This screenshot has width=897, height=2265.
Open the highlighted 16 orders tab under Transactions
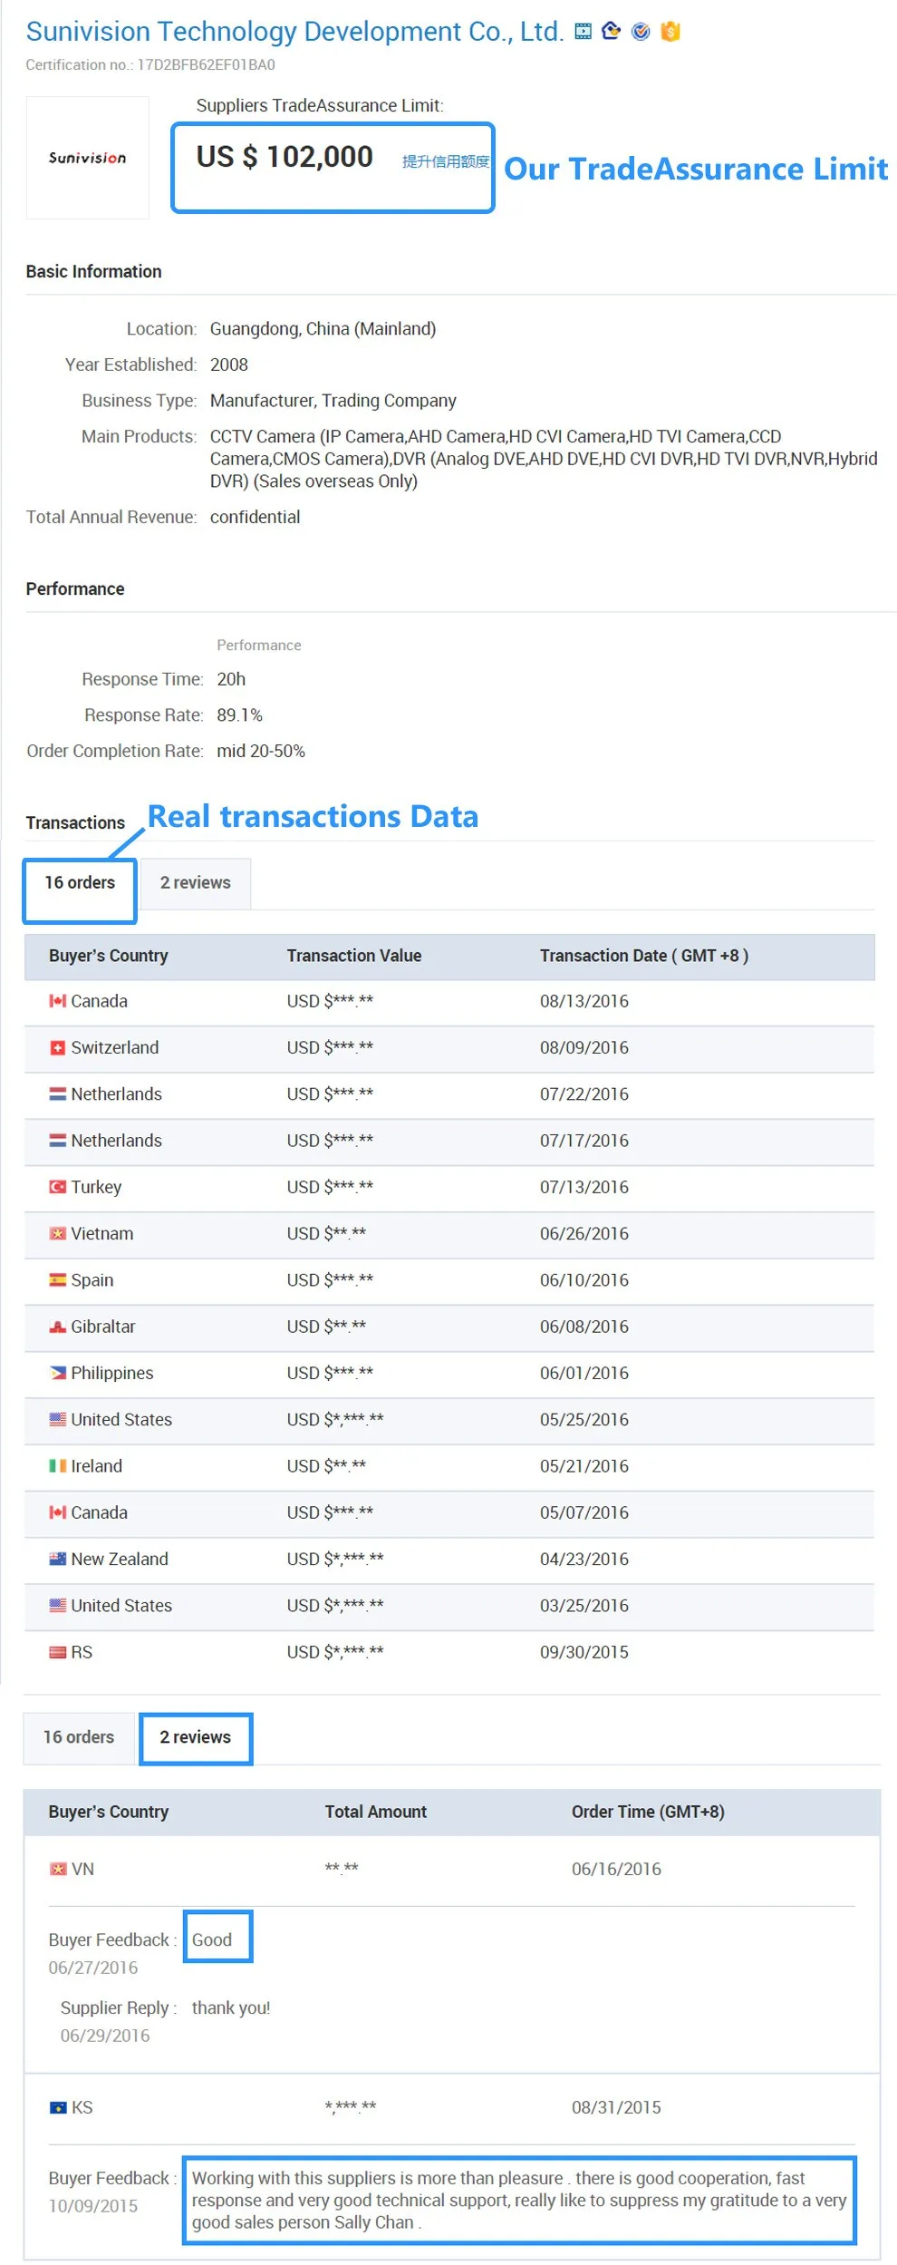click(80, 883)
